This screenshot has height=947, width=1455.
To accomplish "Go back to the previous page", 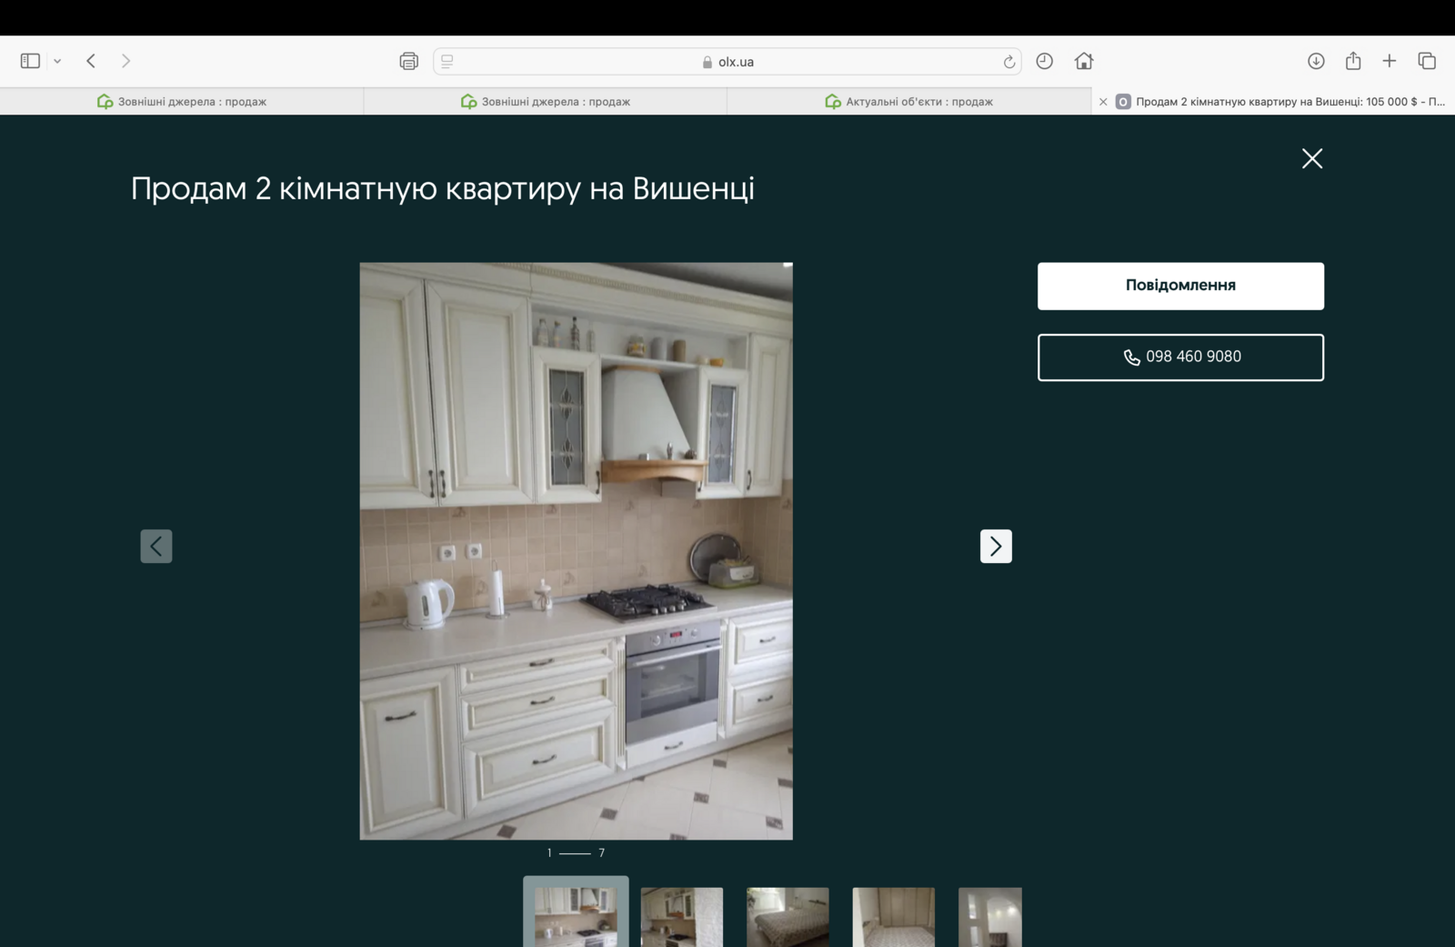I will [x=91, y=61].
